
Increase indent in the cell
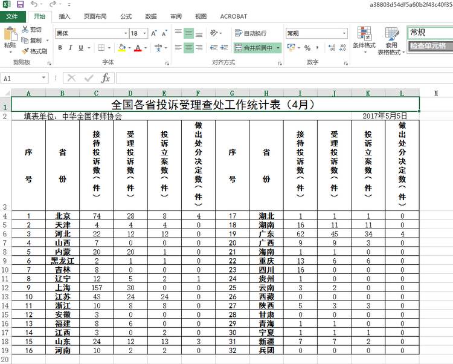[x=225, y=48]
